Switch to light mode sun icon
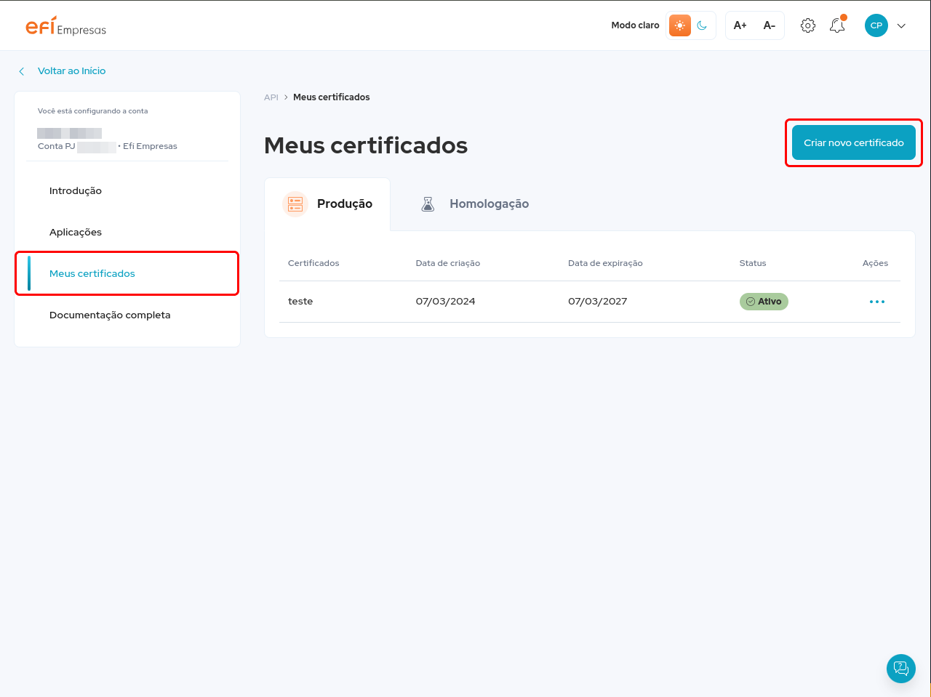 (680, 25)
